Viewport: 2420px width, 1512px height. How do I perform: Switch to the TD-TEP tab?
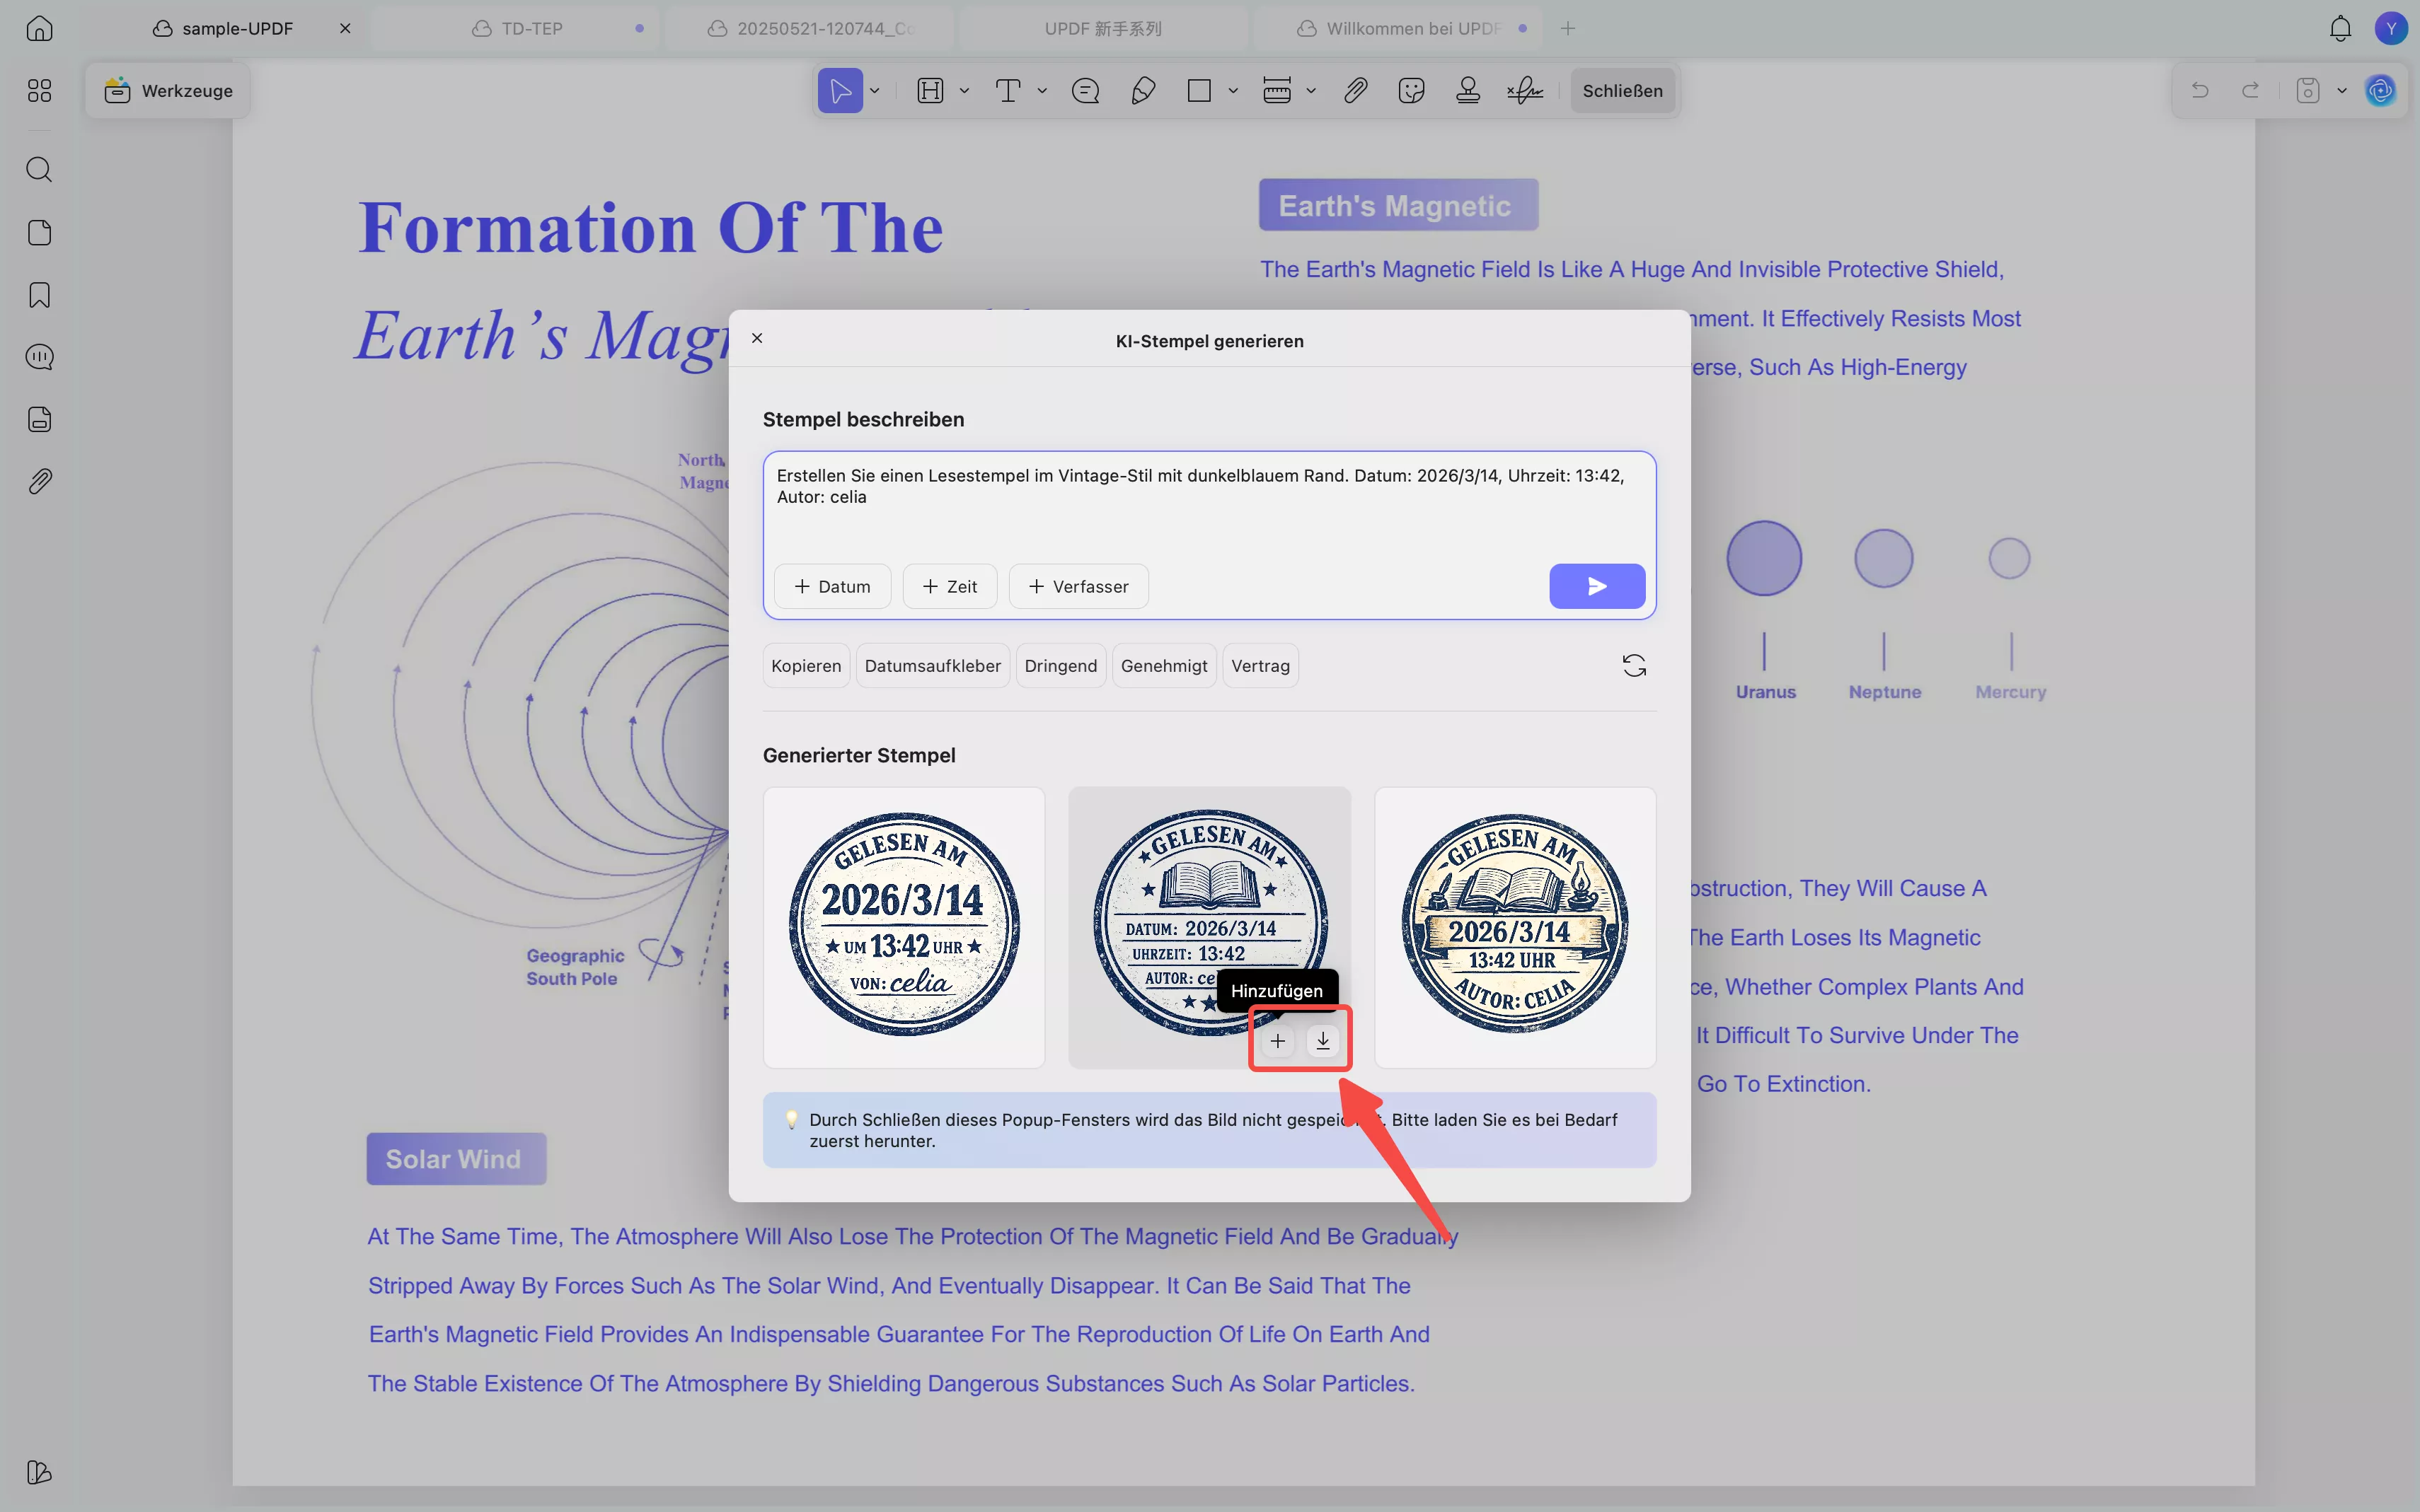click(x=531, y=28)
